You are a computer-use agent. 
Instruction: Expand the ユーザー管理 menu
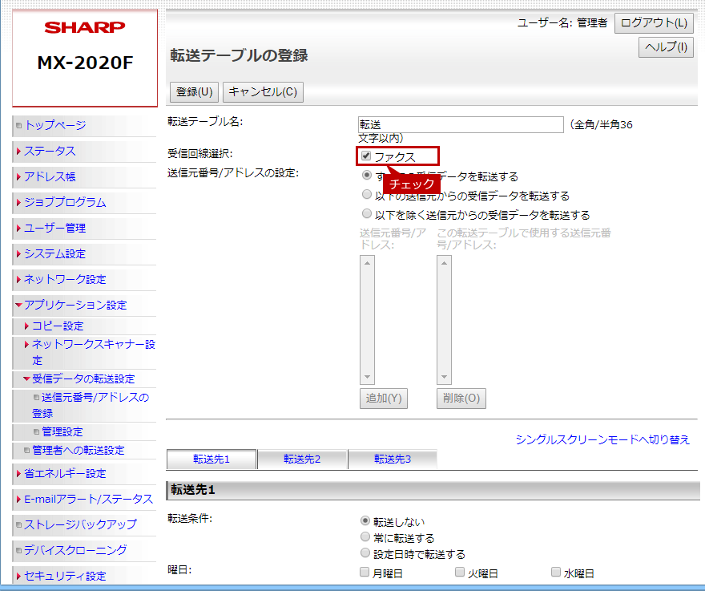point(54,229)
